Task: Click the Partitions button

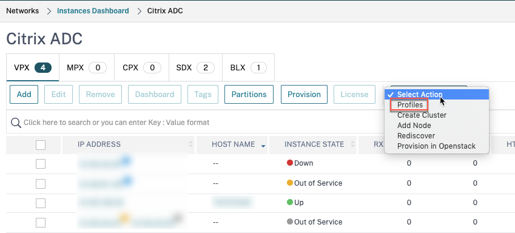Action: click(x=249, y=94)
